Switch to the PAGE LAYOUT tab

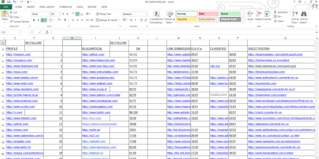[47, 7]
